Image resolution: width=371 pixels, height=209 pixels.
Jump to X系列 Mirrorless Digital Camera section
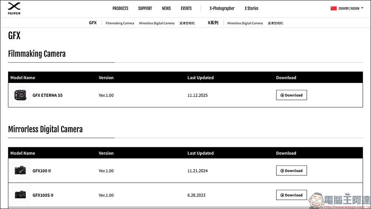245,23
